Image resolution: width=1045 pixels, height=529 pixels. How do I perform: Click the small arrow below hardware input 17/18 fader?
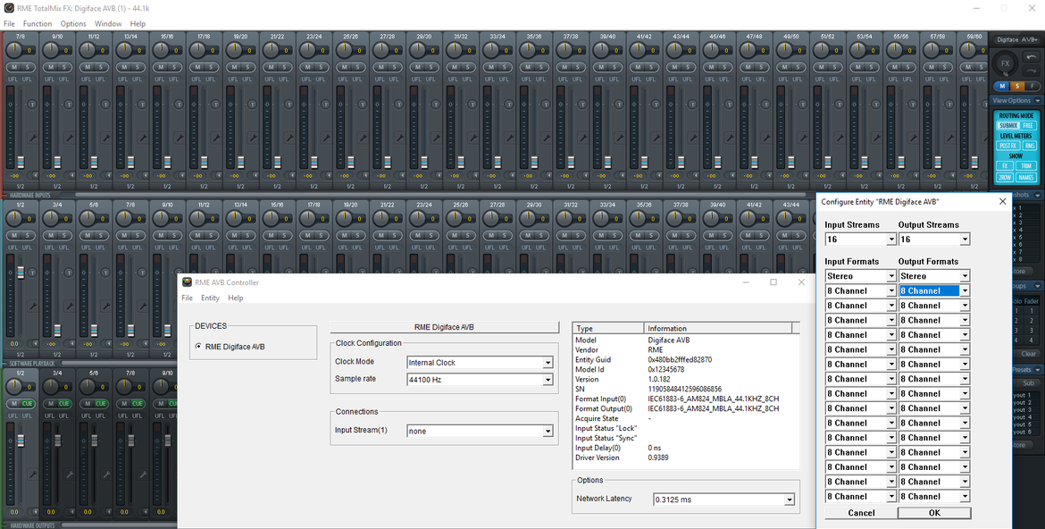[217, 175]
